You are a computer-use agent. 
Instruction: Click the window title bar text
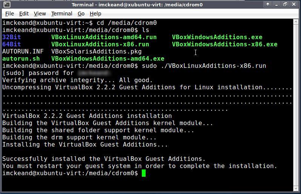tap(137, 5)
